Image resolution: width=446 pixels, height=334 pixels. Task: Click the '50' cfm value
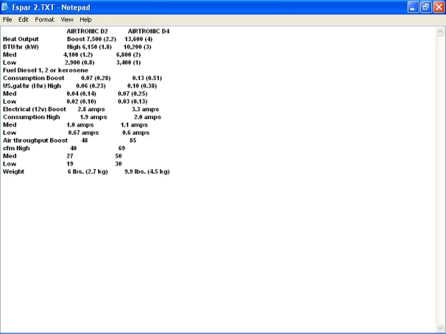[x=118, y=156]
